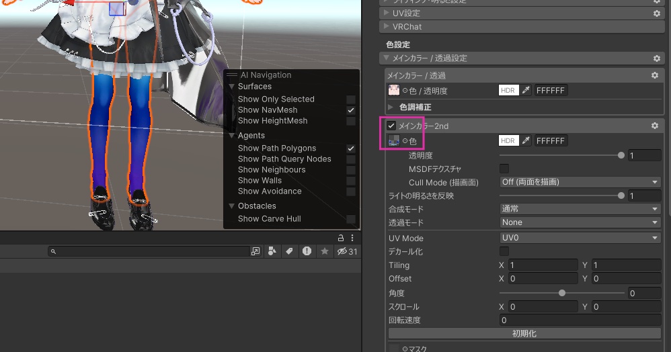Expand 色調補正 foldout
671x352 pixels.
point(391,107)
